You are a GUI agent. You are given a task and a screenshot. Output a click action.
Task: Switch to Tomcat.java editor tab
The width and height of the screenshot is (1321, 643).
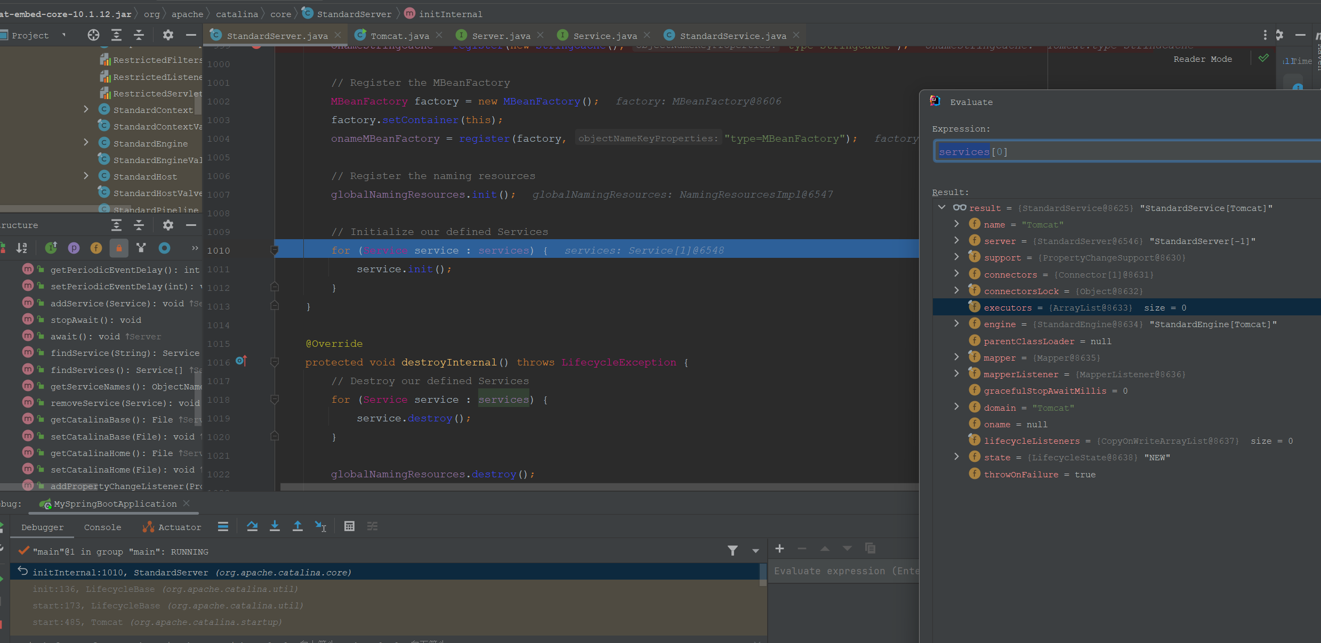(399, 36)
